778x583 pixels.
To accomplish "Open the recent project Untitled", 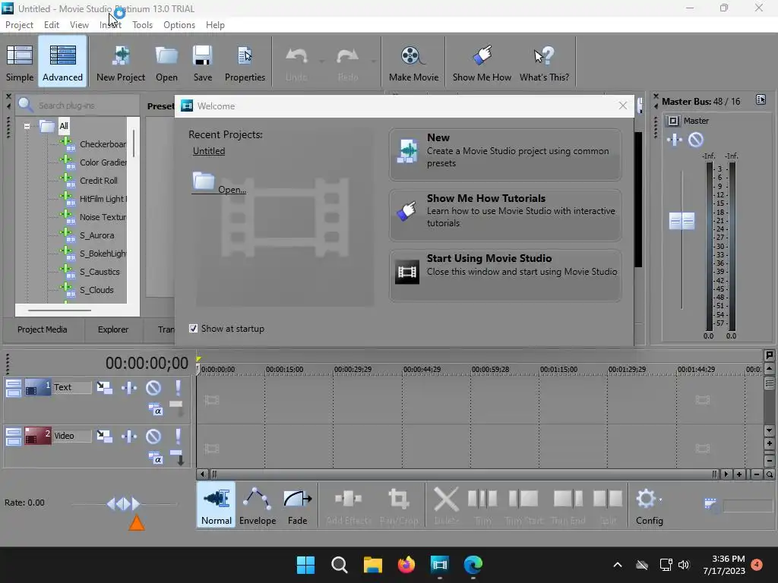I will 209,151.
